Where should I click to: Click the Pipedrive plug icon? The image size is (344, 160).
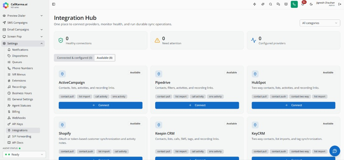159,74
